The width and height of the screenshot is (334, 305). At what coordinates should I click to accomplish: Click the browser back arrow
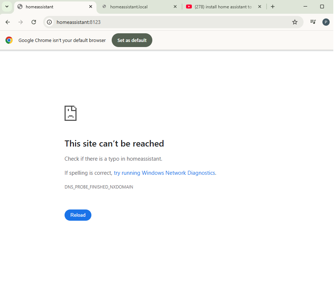pyautogui.click(x=8, y=22)
